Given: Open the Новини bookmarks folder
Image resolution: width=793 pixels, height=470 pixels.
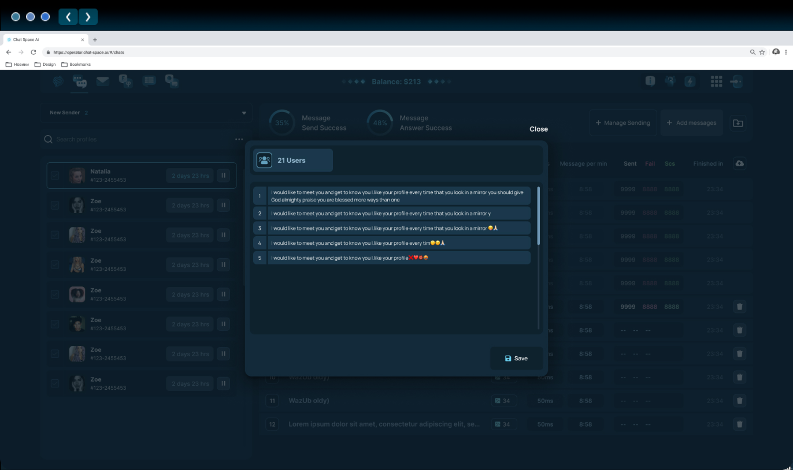Looking at the screenshot, I should click(17, 64).
